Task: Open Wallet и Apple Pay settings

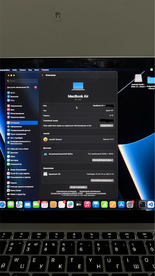Action: coord(22,194)
